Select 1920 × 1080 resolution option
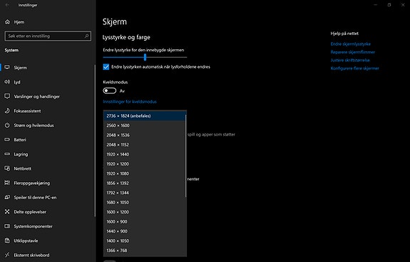The width and height of the screenshot is (410, 262). pos(144,173)
